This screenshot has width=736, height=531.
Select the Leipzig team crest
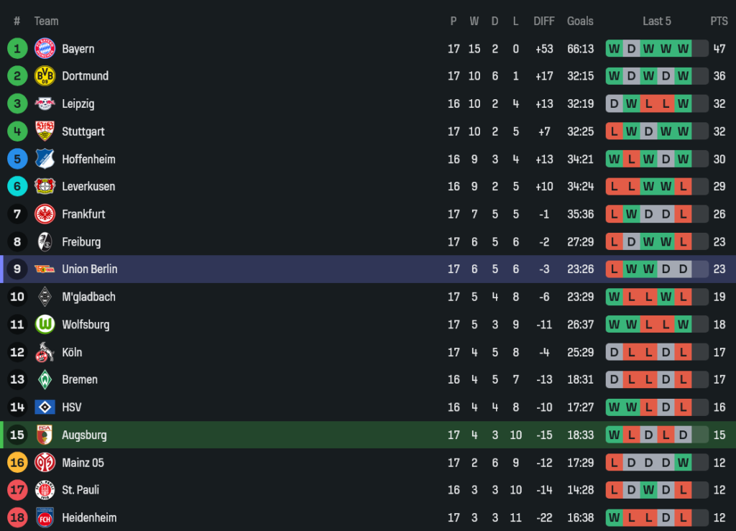45,103
